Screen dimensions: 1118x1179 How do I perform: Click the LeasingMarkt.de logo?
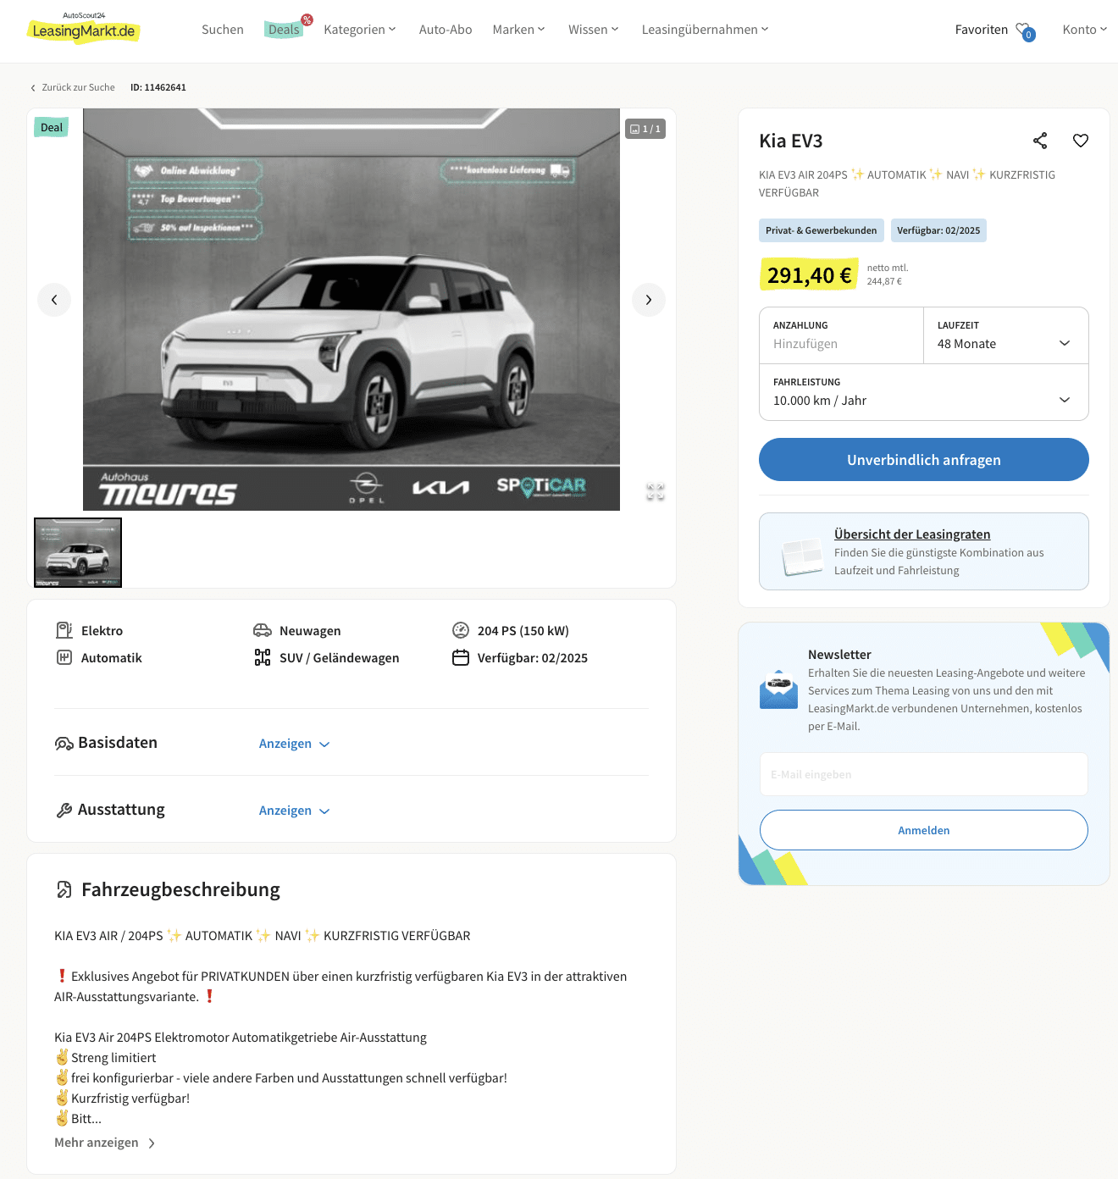click(84, 29)
